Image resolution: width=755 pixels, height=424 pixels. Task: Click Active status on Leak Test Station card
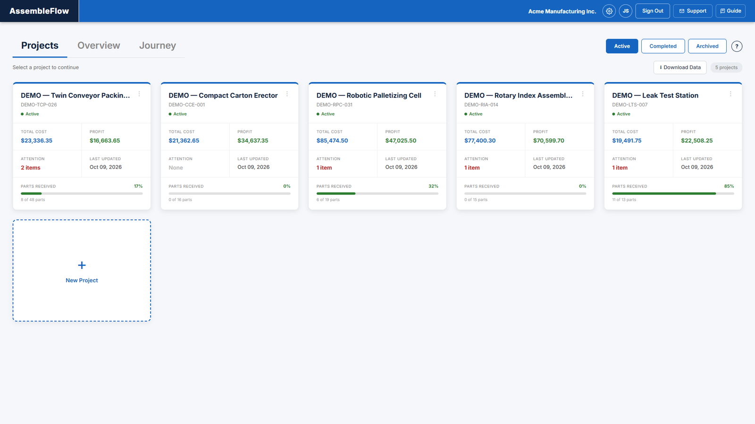621,114
